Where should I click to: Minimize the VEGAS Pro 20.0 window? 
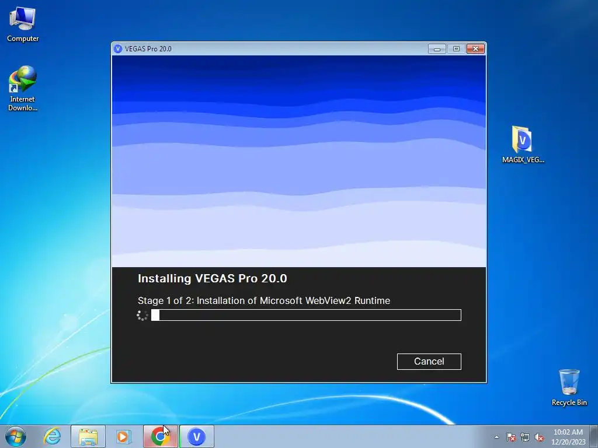tap(437, 49)
